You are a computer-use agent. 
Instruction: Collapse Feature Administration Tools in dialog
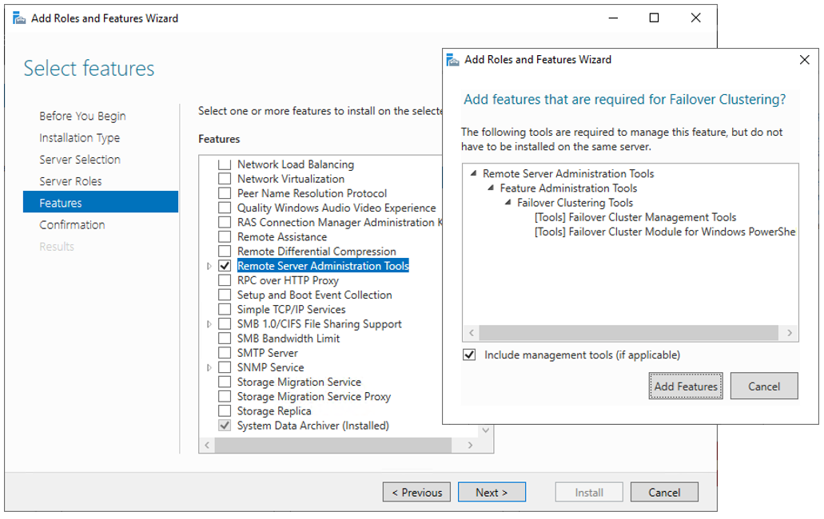point(492,188)
